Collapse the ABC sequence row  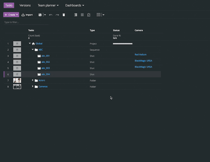(33, 50)
